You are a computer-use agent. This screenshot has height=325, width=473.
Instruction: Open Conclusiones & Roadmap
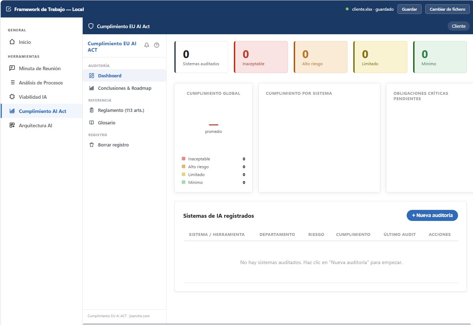124,88
